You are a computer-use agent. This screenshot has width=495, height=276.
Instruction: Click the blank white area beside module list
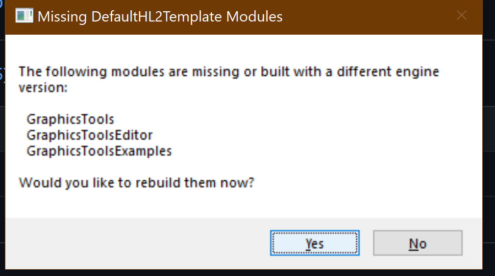click(x=316, y=135)
